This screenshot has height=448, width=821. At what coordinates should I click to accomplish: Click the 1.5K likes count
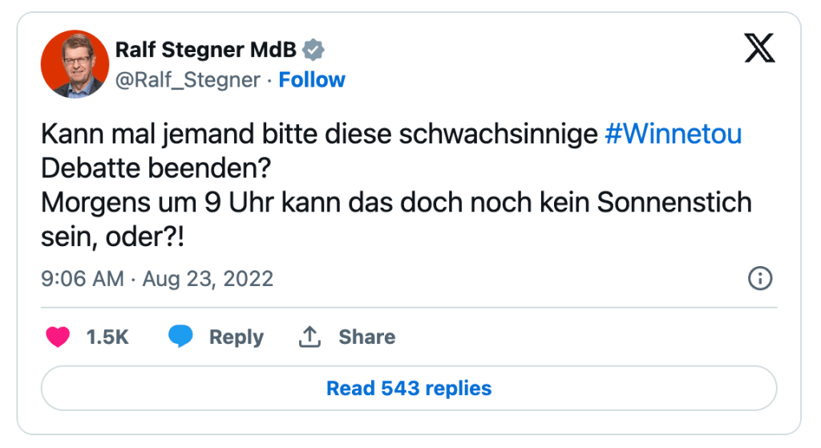point(107,337)
